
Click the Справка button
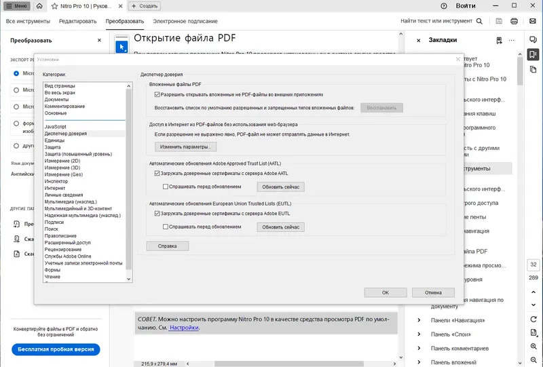click(168, 246)
